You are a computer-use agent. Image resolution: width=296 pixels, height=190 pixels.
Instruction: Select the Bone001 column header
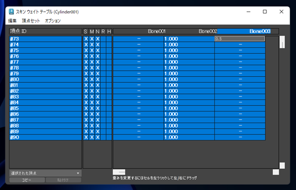click(157, 32)
